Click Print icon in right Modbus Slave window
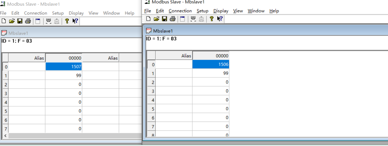This screenshot has height=146, width=388. pos(172,19)
